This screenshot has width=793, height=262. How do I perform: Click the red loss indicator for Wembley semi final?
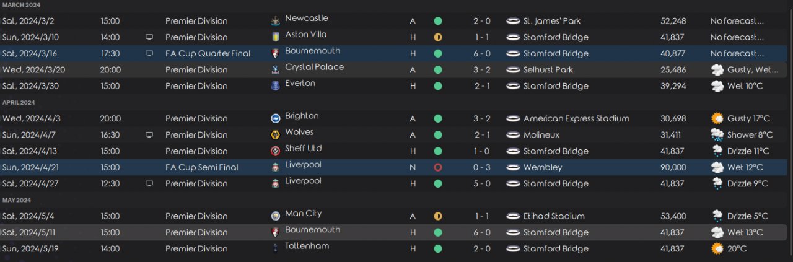[x=438, y=167]
